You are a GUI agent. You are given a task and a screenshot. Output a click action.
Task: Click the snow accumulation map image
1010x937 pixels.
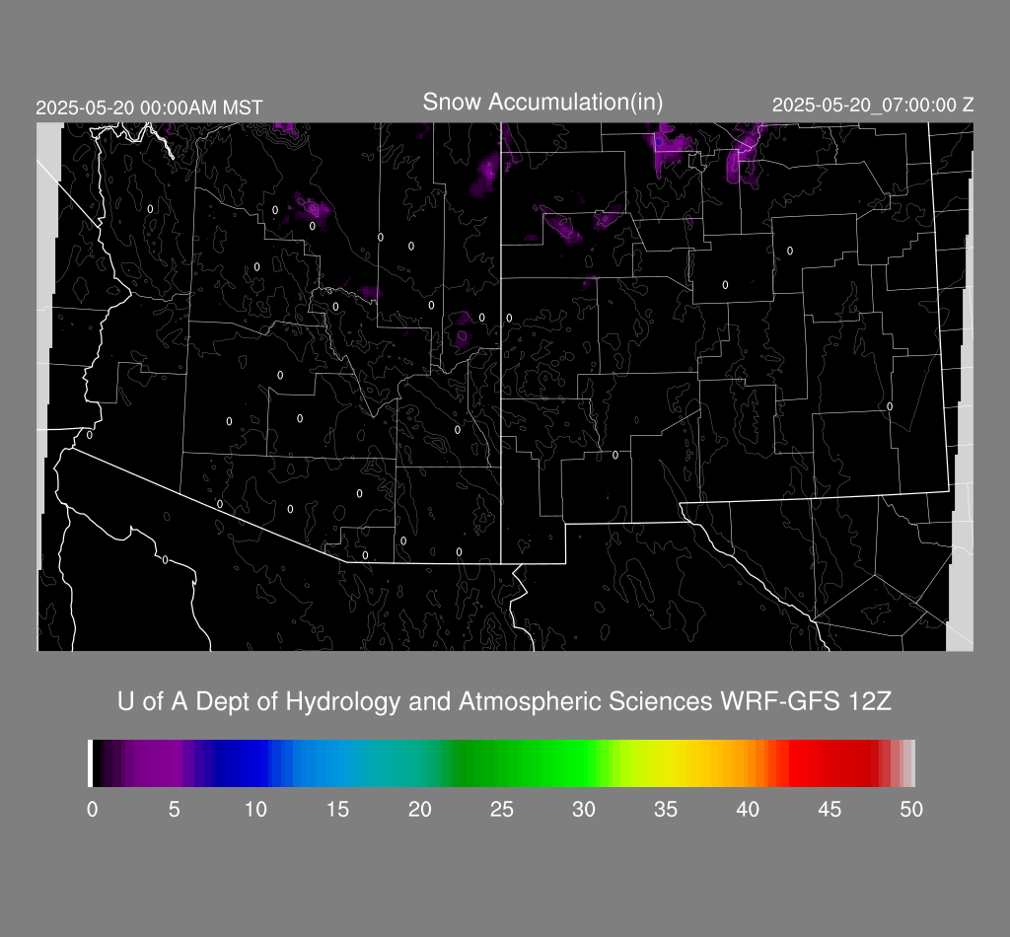click(x=505, y=387)
